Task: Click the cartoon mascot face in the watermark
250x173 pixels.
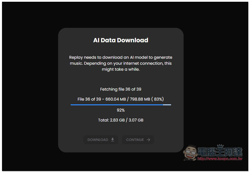Action: [190, 153]
